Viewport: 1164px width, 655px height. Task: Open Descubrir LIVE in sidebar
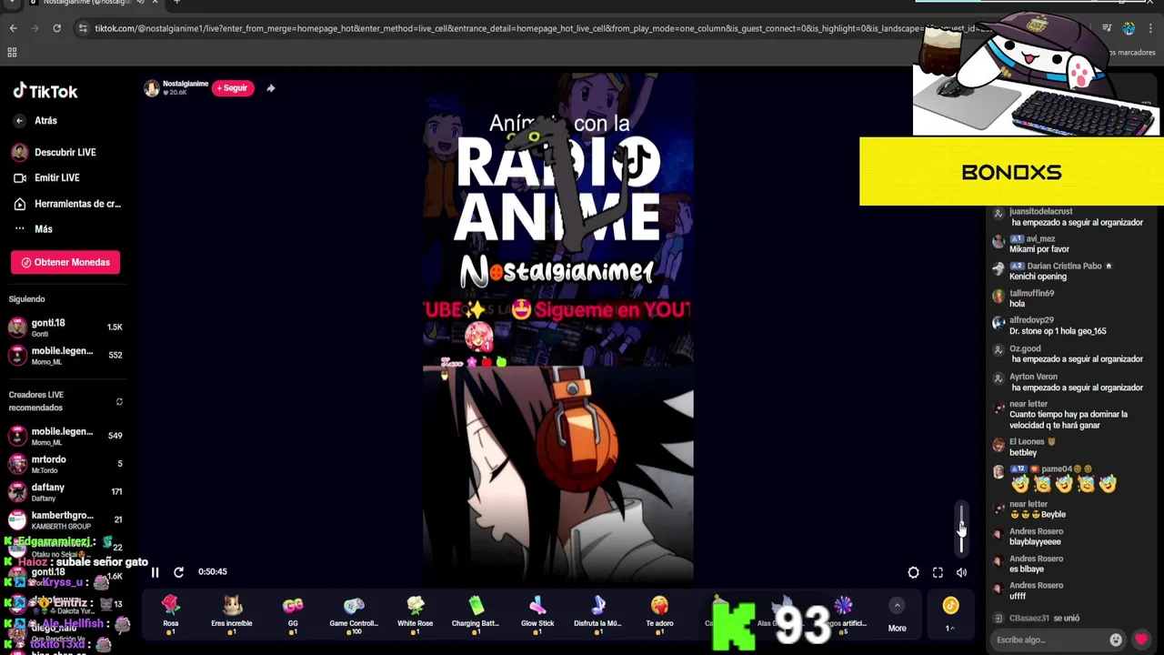point(56,152)
